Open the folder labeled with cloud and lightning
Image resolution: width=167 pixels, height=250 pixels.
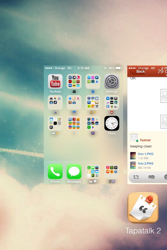click(x=55, y=123)
